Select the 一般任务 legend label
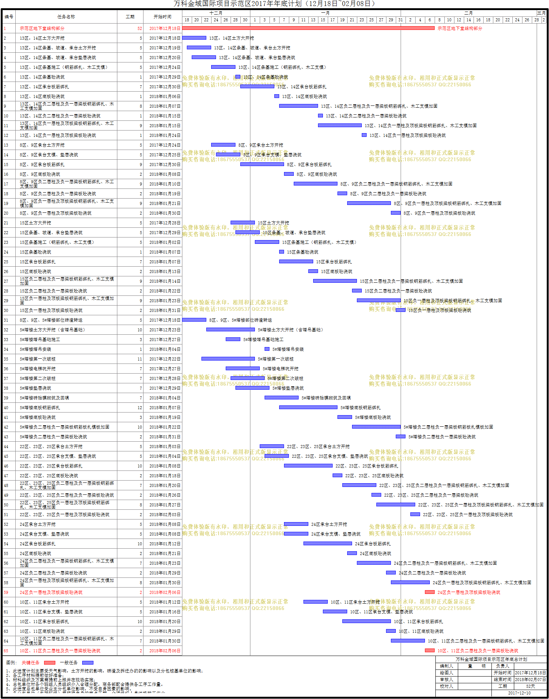 point(69,663)
